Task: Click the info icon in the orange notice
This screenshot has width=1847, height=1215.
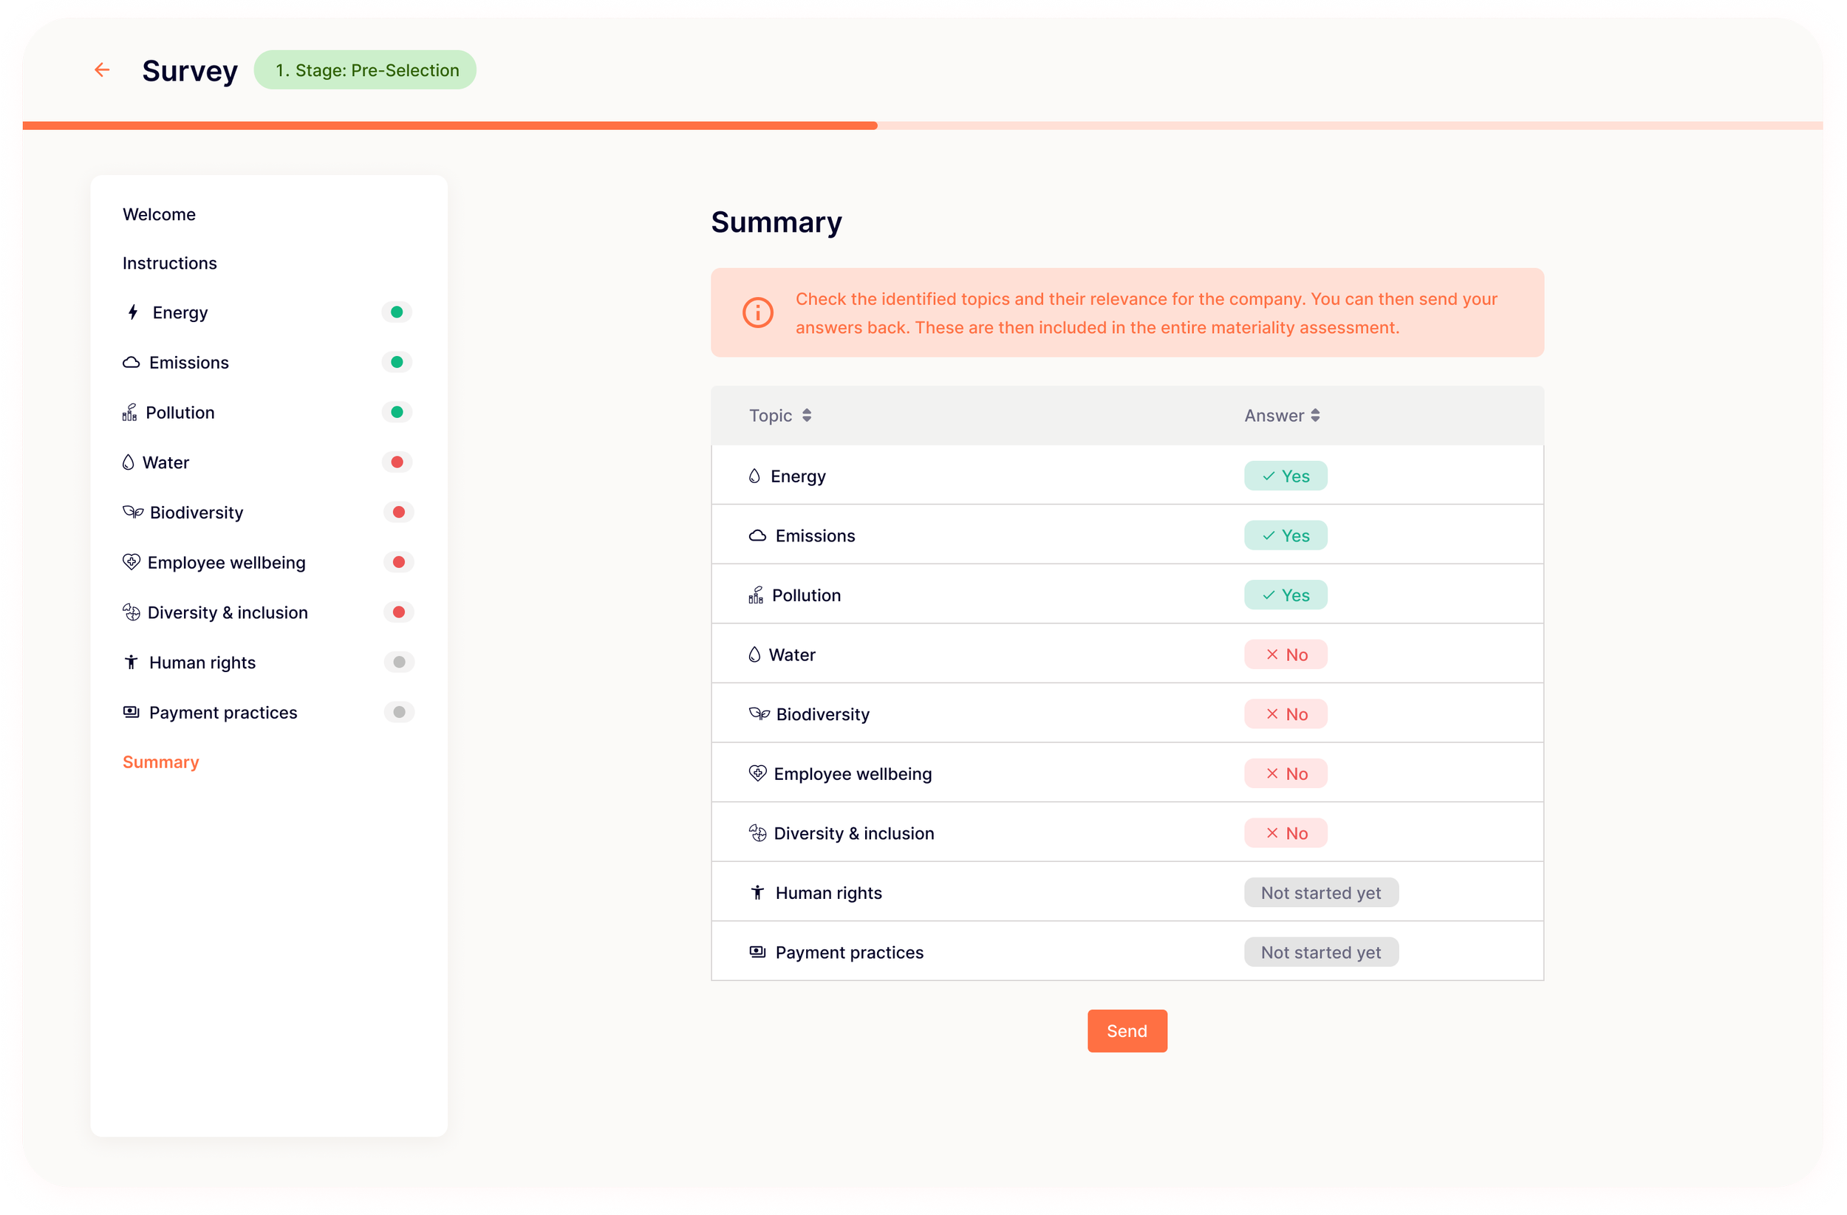Action: click(x=757, y=312)
